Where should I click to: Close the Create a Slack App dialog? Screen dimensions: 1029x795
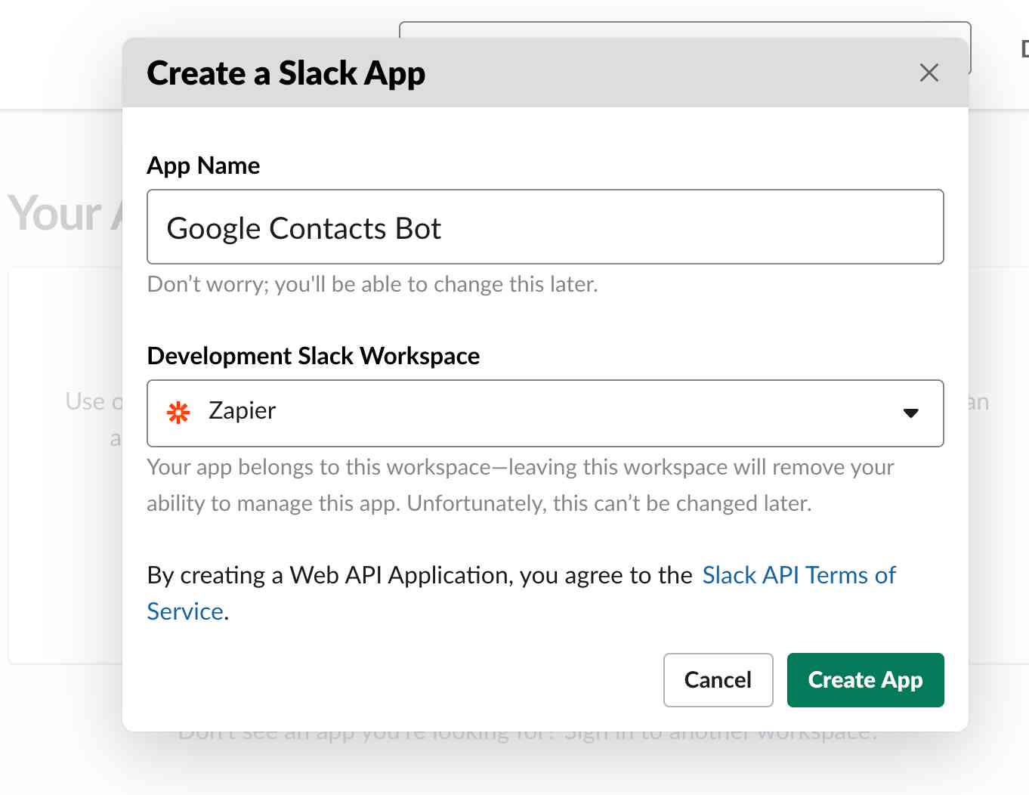[929, 73]
